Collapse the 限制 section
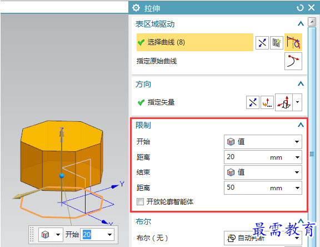Image resolution: width=320 pixels, height=247 pixels. pyautogui.click(x=301, y=125)
